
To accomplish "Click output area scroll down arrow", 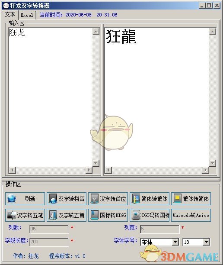I will (x=213, y=163).
